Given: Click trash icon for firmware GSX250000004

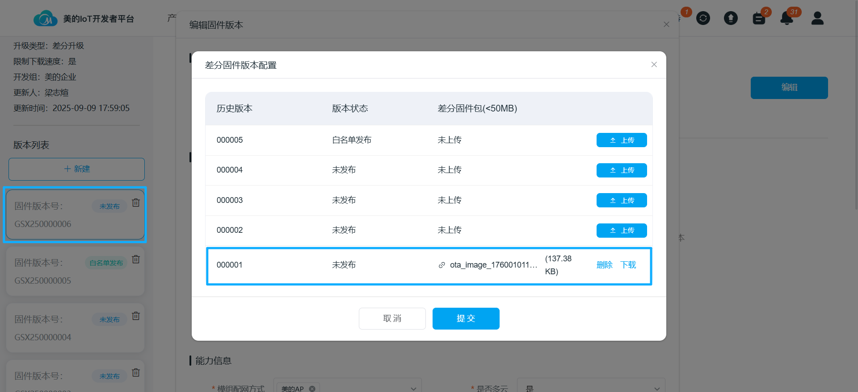Looking at the screenshot, I should point(136,316).
